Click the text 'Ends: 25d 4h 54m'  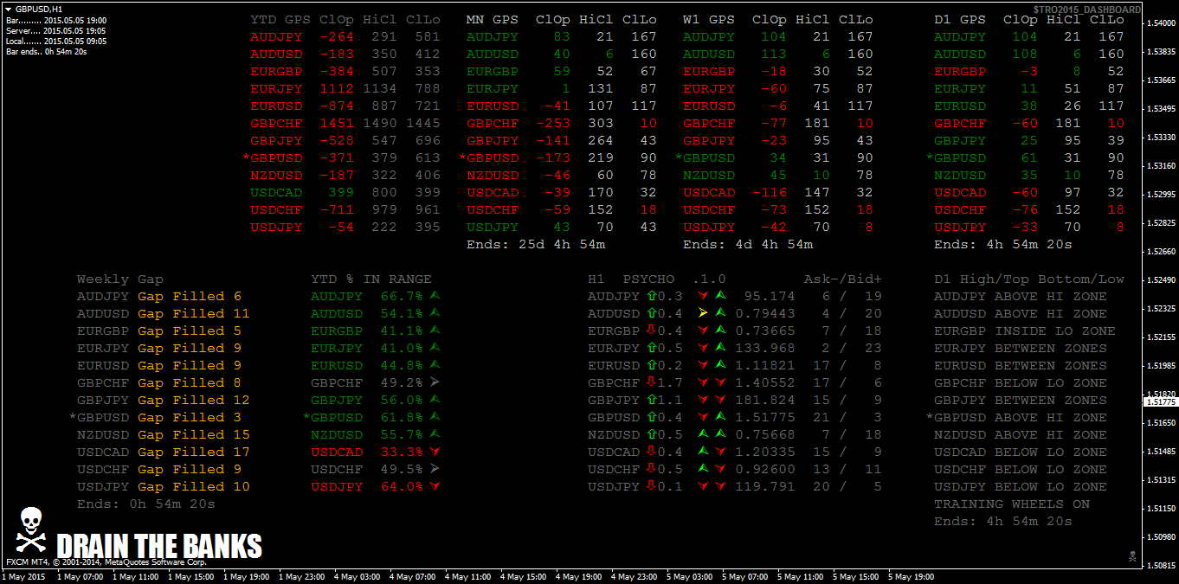point(536,244)
